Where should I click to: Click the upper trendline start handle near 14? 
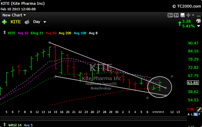(49, 42)
